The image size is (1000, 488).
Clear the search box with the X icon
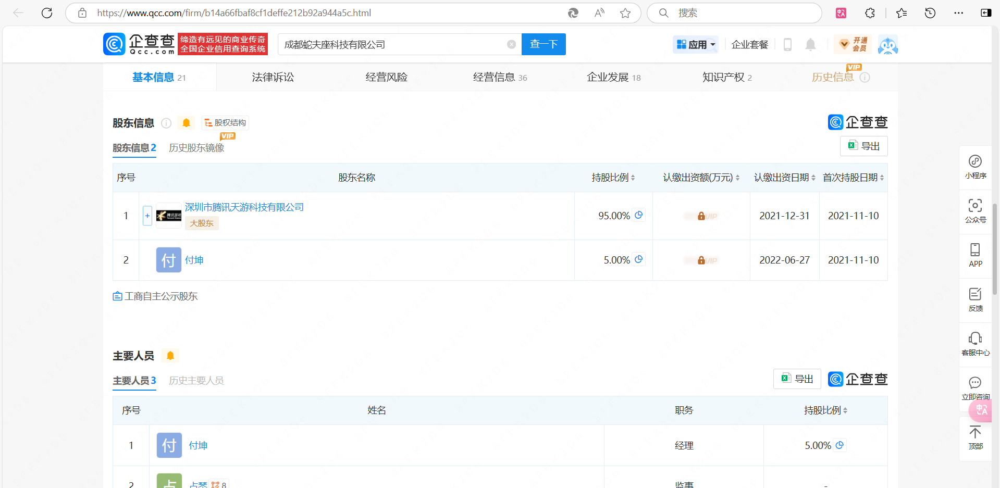click(x=511, y=45)
